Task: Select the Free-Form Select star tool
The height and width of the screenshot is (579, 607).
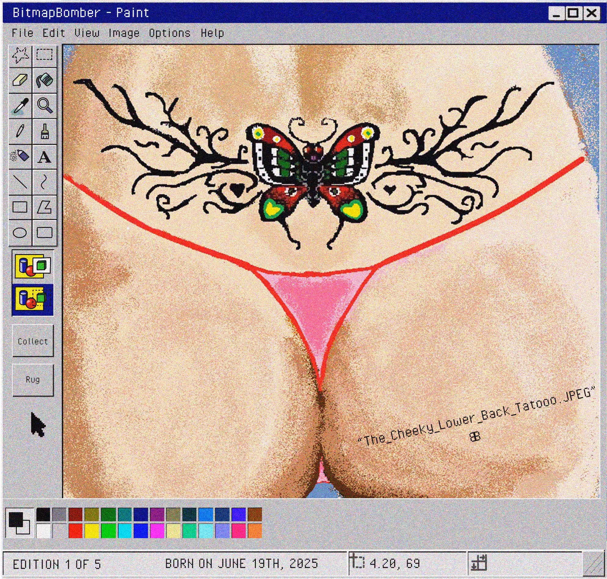Action: click(x=20, y=56)
